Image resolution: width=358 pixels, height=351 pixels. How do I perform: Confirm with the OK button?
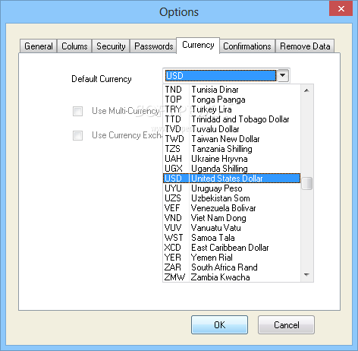coord(219,324)
